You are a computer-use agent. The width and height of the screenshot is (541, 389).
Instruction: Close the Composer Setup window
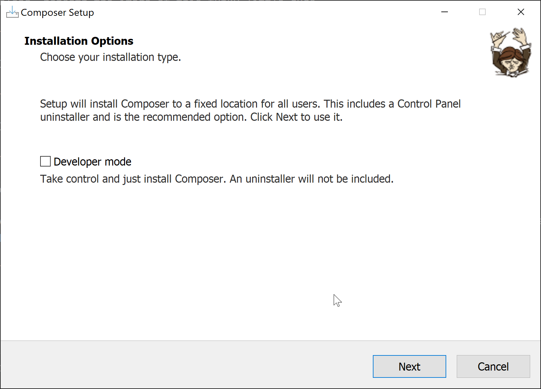521,12
